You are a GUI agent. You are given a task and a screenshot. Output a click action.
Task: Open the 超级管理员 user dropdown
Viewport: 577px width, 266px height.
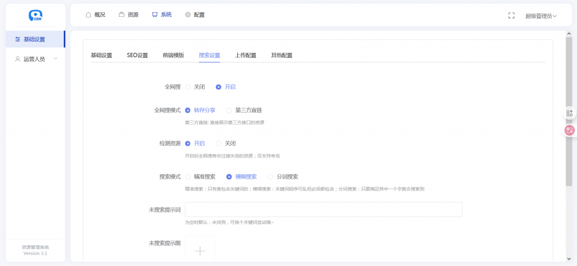point(540,16)
